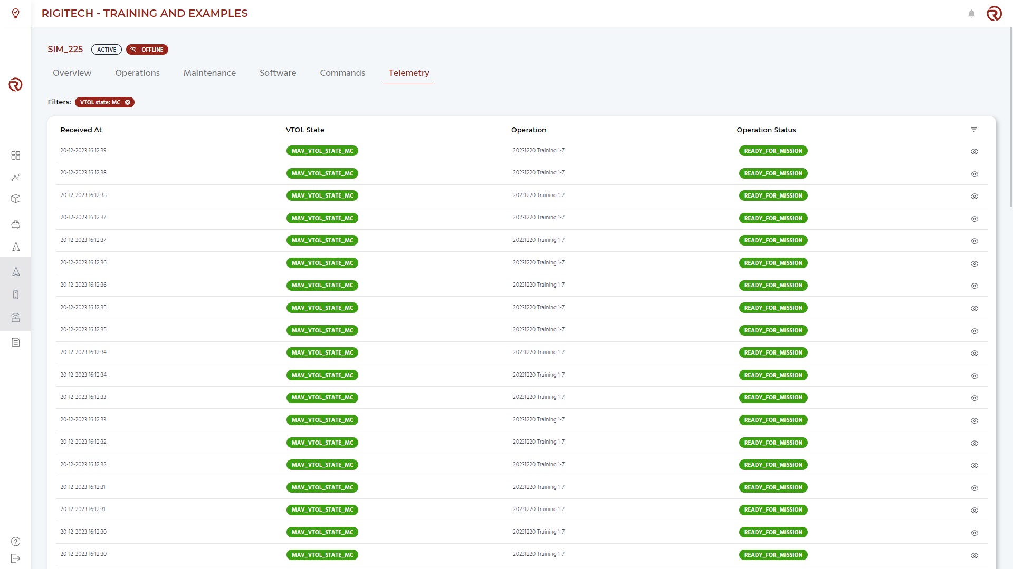Screen dimensions: 1013x569
Task: View details of 16:12:39 telemetry row
Action: pyautogui.click(x=974, y=152)
